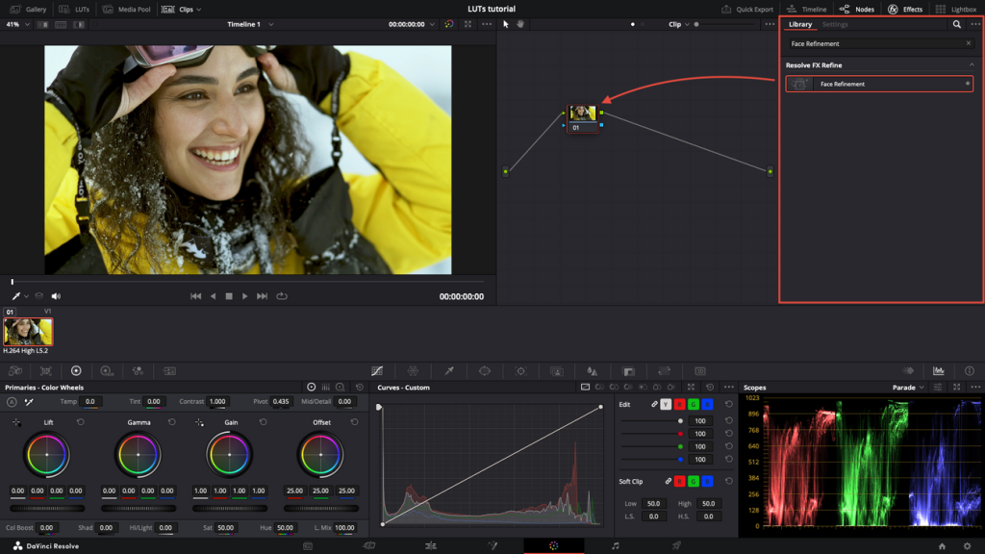Toggle loop playback in viewer
The image size is (985, 554).
click(282, 296)
